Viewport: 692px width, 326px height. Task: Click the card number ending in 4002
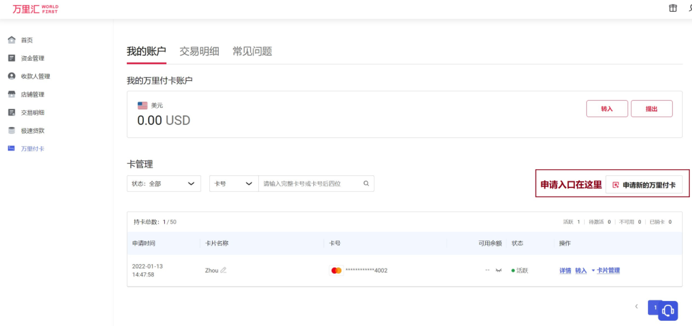click(x=366, y=271)
